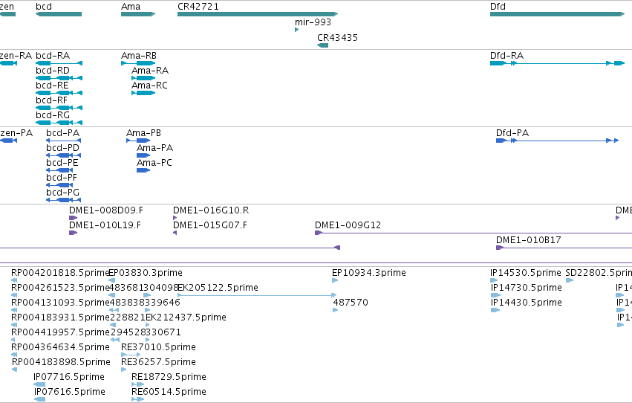
Task: Click the RE36257.5prime EST glyph
Action: [x=123, y=370]
